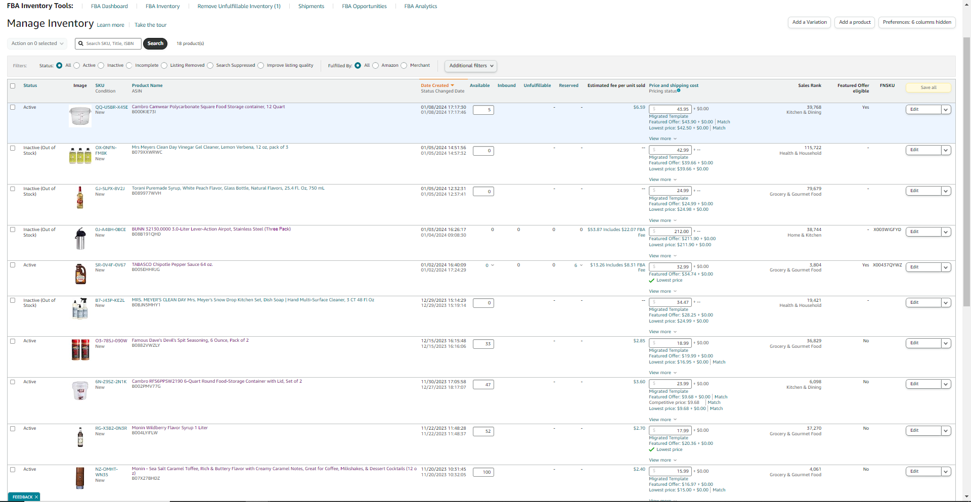The image size is (971, 502).
Task: Click the price field showing 212.00
Action: point(670,232)
